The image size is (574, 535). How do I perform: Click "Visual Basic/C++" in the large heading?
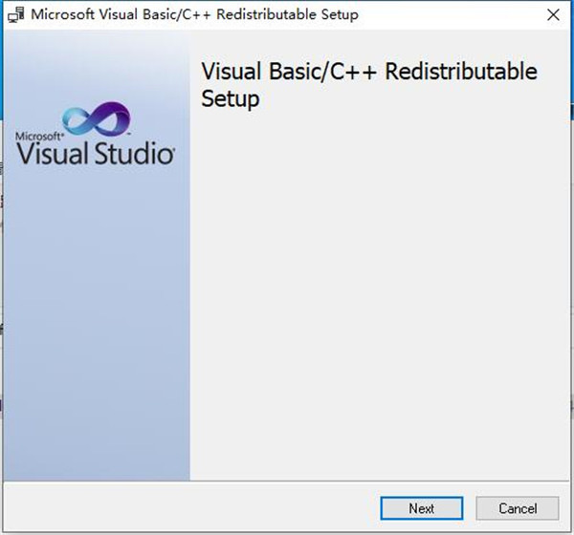pyautogui.click(x=277, y=73)
